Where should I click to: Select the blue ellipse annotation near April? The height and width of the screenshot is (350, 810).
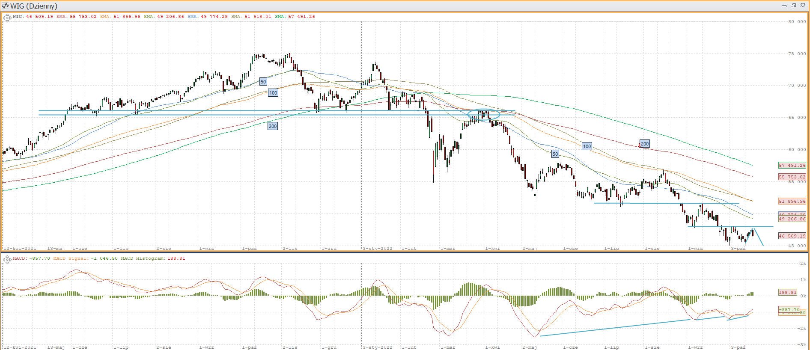484,114
